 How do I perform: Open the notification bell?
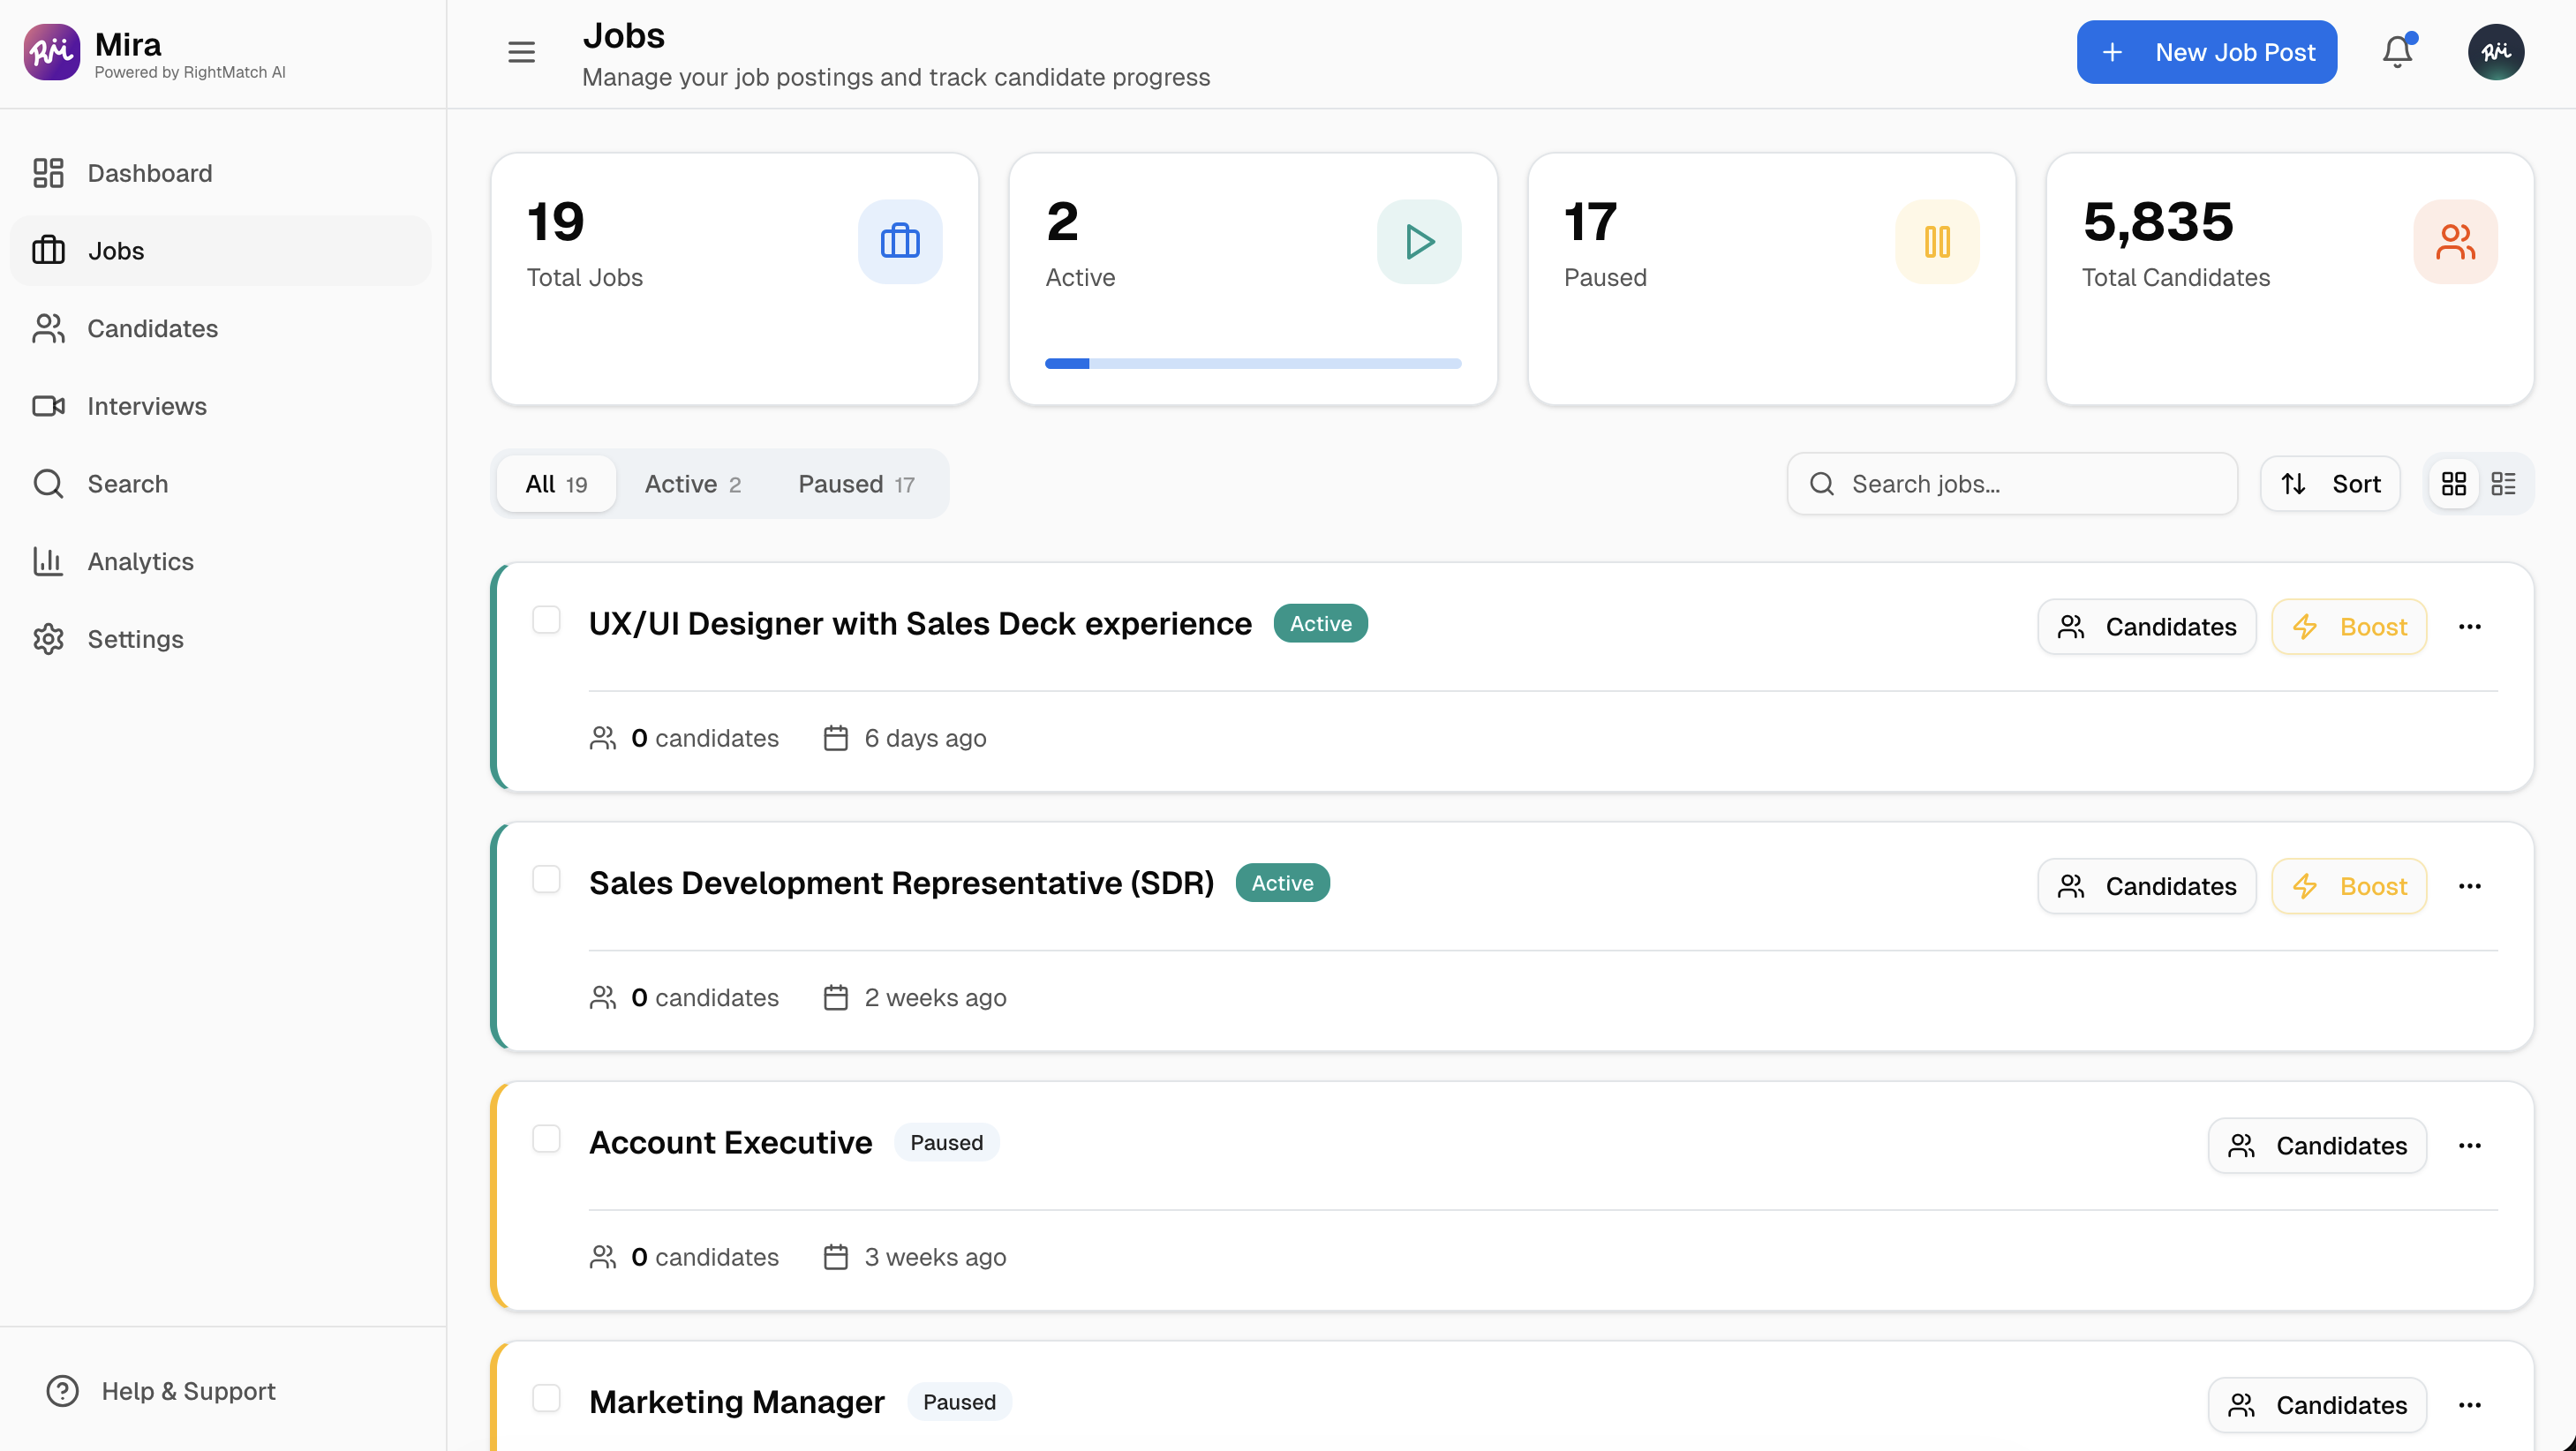pyautogui.click(x=2396, y=51)
